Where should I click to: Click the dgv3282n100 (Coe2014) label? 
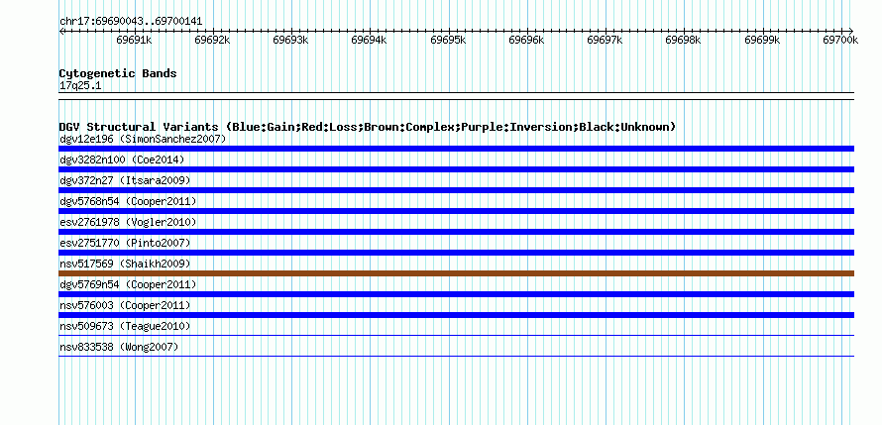click(122, 159)
